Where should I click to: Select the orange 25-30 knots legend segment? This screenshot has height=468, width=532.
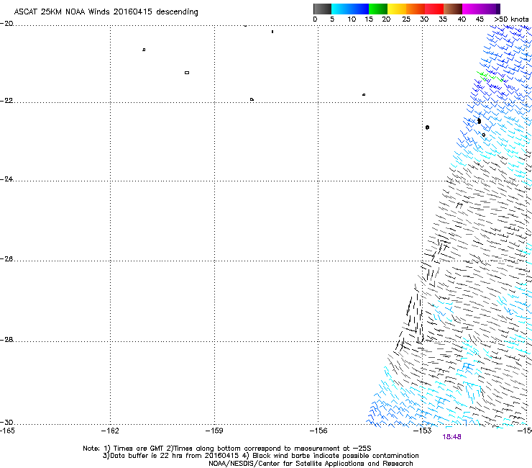416,9
